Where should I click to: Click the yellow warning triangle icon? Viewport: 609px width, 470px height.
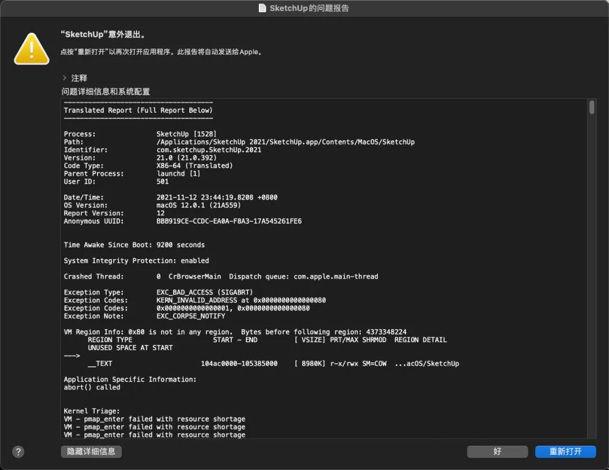click(31, 48)
